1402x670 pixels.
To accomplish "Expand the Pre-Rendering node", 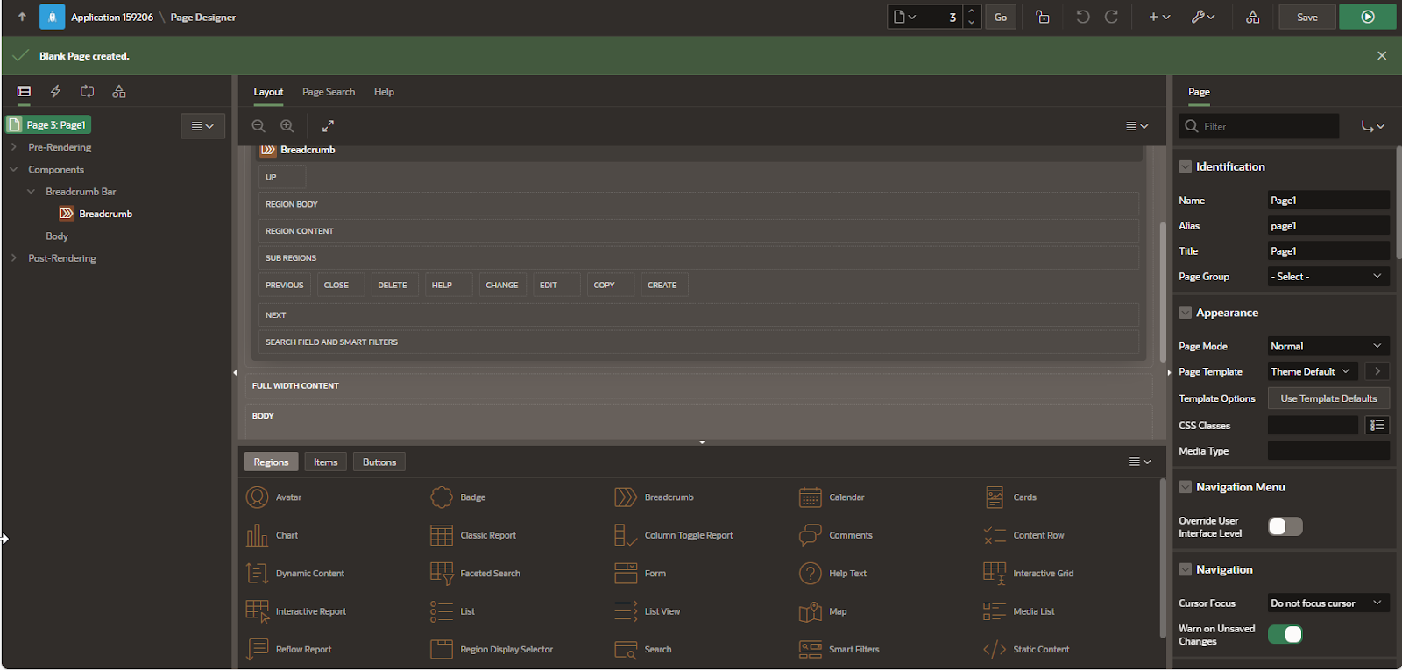I will tap(13, 147).
